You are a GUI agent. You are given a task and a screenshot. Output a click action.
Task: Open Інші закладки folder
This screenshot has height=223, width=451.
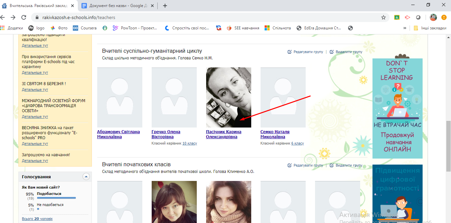tap(430, 28)
